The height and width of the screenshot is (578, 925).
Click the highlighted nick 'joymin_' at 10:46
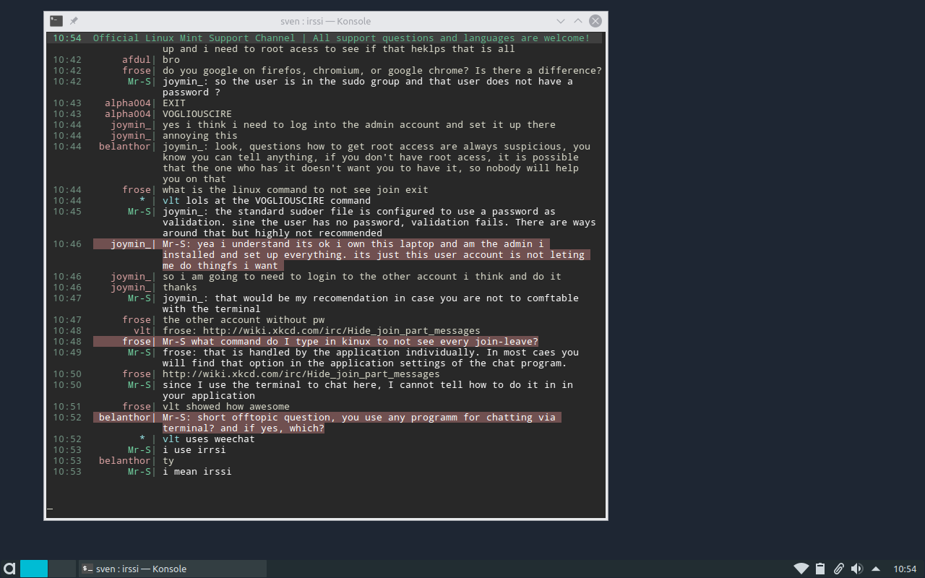pyautogui.click(x=131, y=244)
